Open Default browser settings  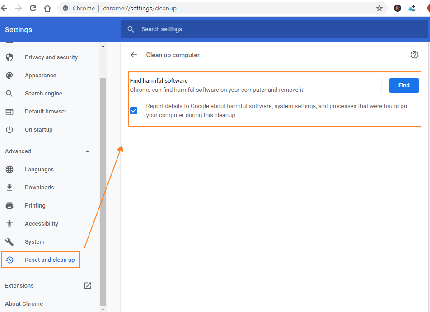click(x=46, y=112)
